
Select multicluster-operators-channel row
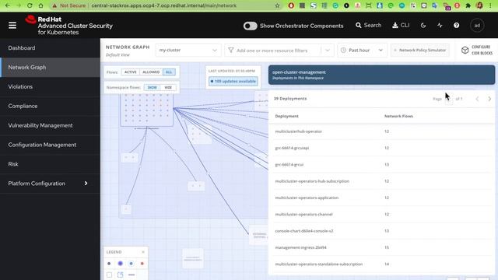point(381,215)
